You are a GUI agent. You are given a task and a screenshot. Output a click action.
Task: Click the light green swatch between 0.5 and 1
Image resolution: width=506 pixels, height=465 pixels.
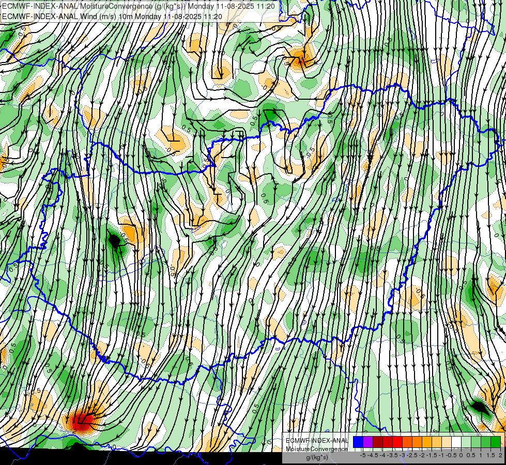pyautogui.click(x=476, y=442)
